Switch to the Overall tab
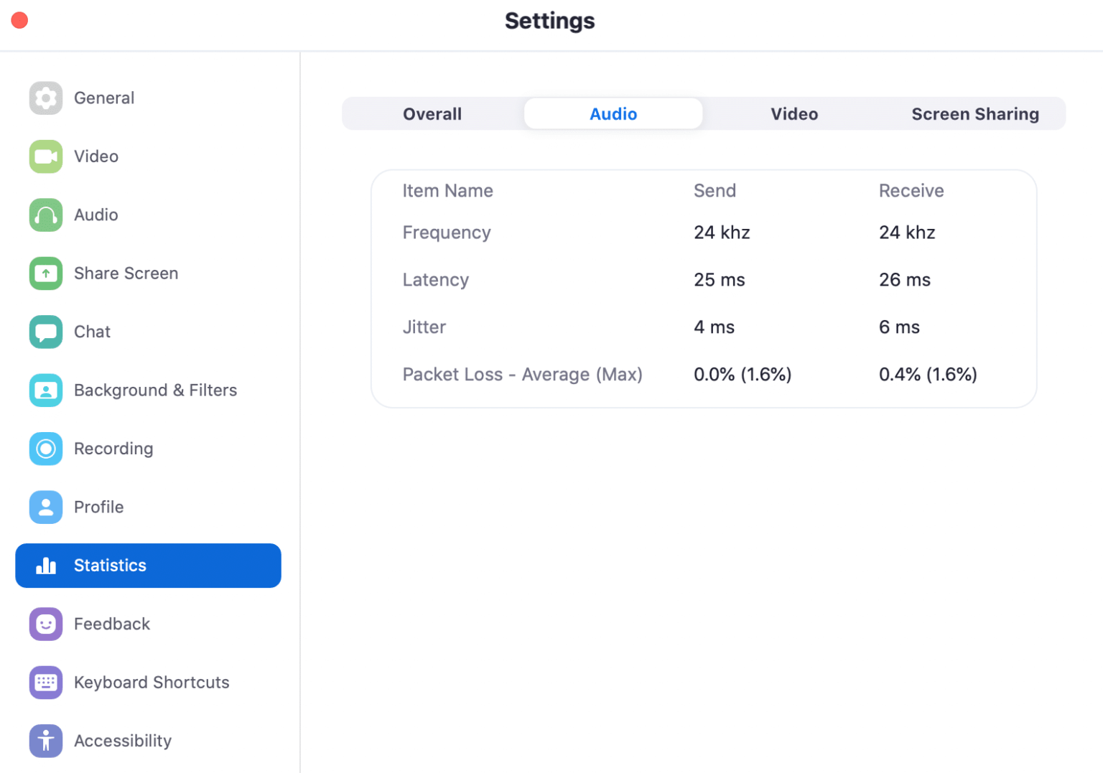 432,113
